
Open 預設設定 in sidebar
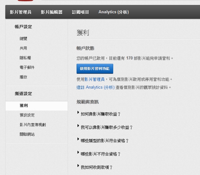(27, 115)
